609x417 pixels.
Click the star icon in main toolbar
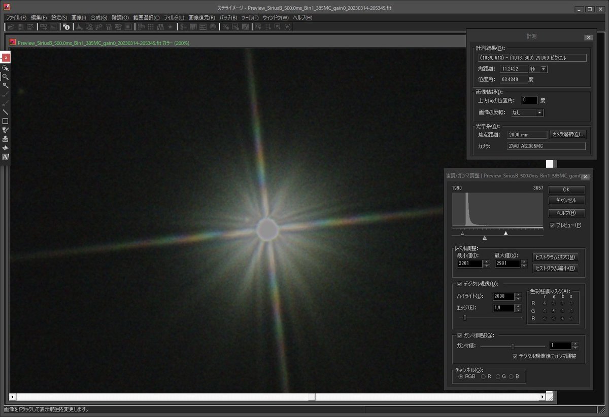pos(170,26)
